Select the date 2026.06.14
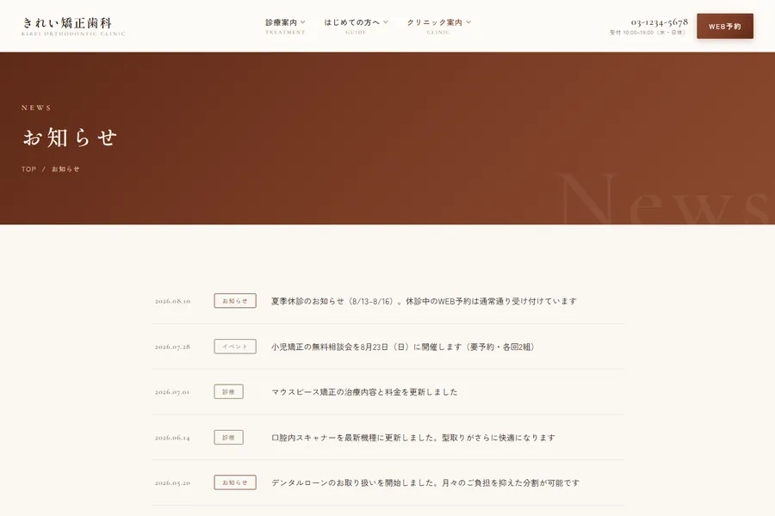Image resolution: width=775 pixels, height=516 pixels. (x=172, y=438)
